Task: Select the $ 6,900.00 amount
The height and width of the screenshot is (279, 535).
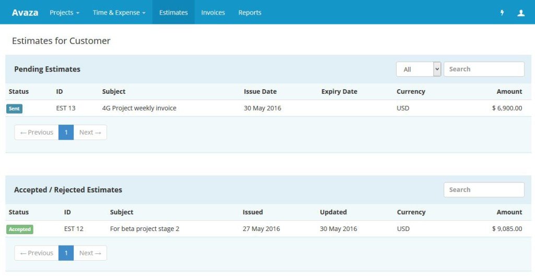Action: (507, 108)
